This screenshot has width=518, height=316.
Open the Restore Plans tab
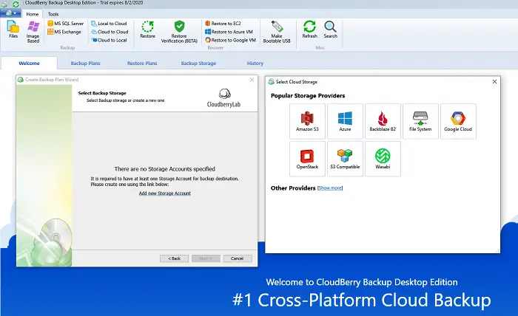142,63
